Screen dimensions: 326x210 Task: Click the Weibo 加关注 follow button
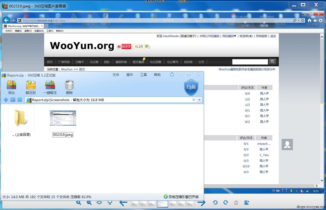[124, 47]
